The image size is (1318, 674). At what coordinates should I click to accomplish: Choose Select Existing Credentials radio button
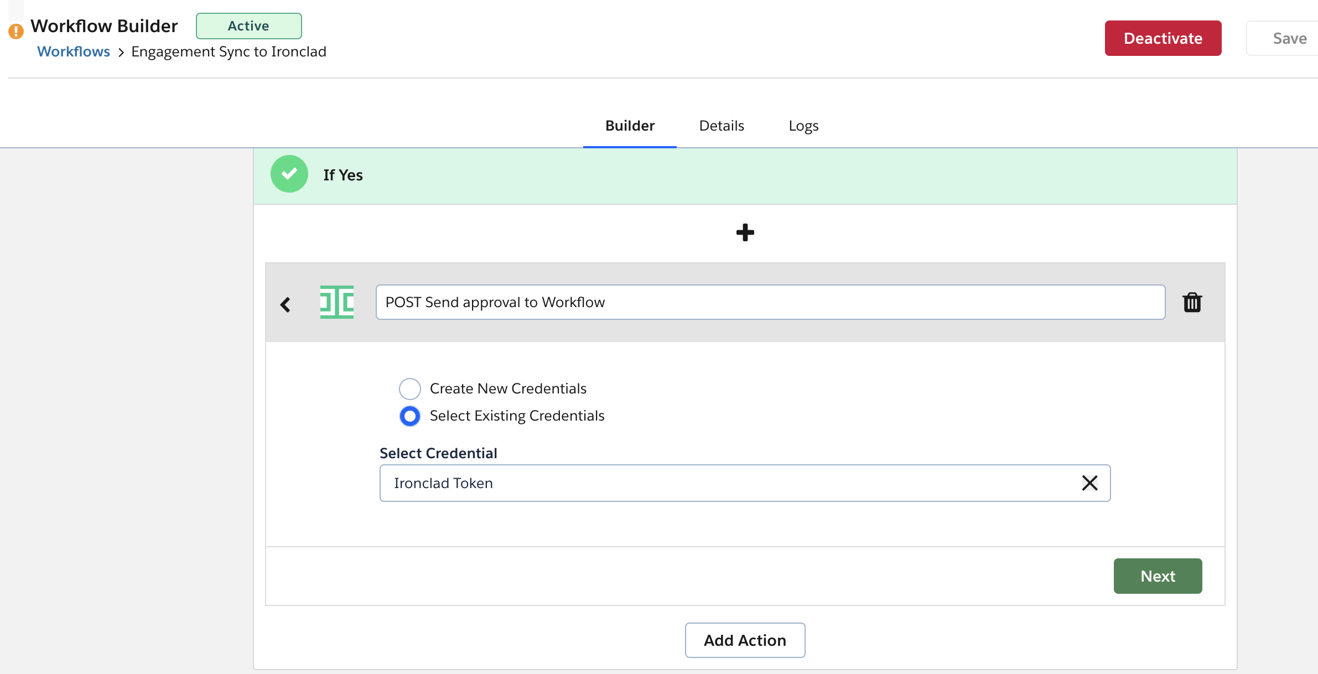pyautogui.click(x=410, y=416)
